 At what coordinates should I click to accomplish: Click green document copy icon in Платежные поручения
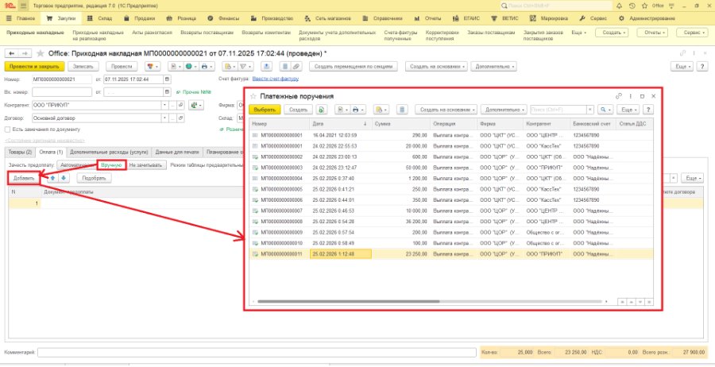(x=322, y=110)
